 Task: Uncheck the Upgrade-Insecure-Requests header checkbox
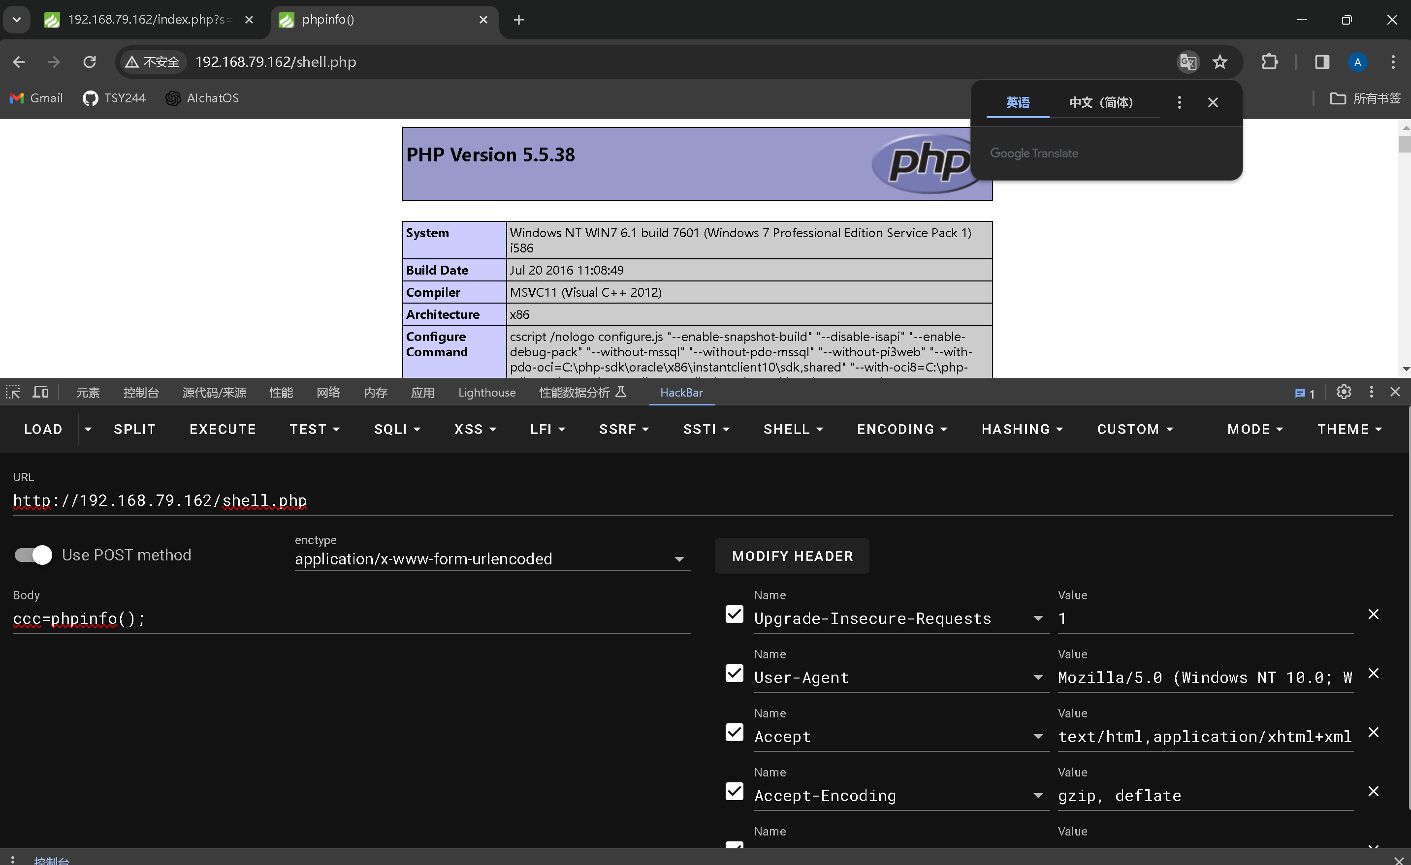point(734,614)
